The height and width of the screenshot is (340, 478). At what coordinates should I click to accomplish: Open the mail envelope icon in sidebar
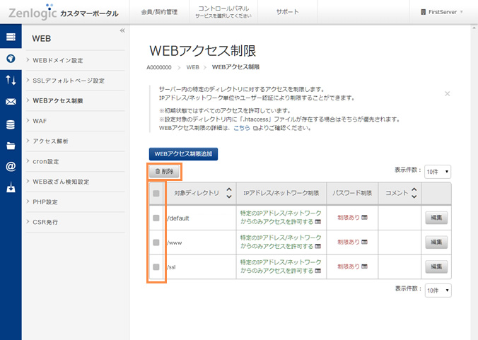(11, 102)
